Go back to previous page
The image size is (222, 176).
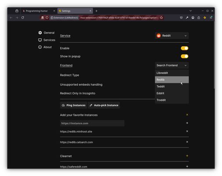(x=11, y=18)
